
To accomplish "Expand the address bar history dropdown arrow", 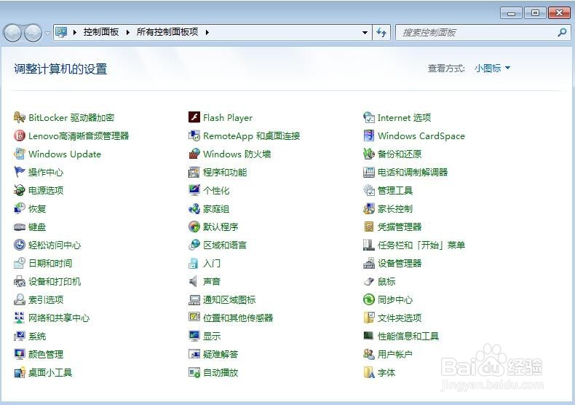I will coord(365,32).
